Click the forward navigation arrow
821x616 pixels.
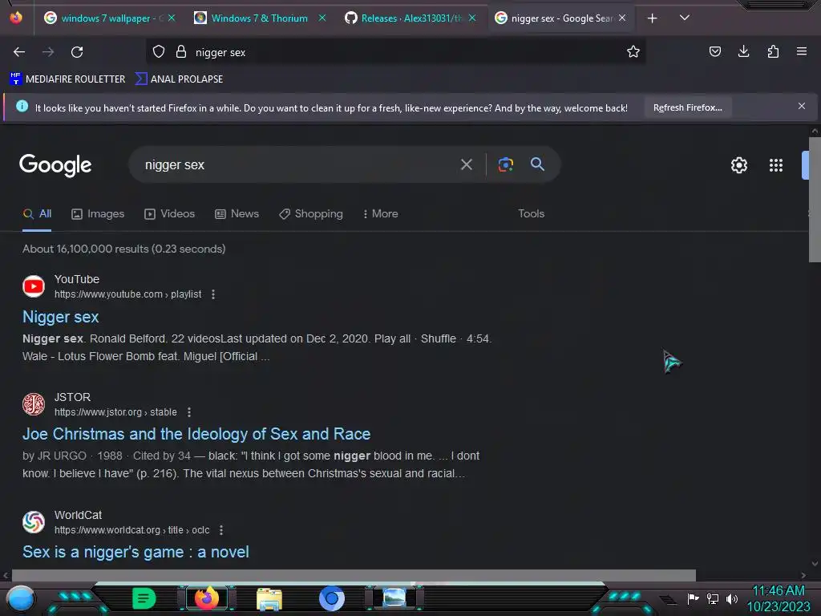48,52
